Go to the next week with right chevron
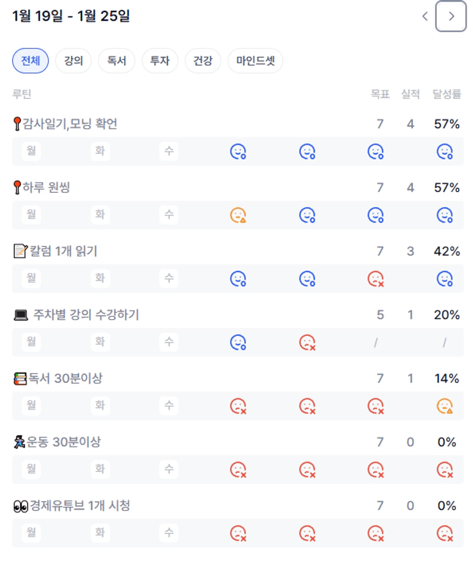Viewport: 473px width, 563px height. 451,17
